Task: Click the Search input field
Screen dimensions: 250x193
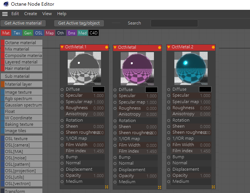Action: point(174,23)
